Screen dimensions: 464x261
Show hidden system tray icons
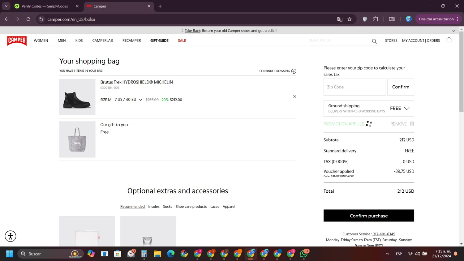point(387,254)
